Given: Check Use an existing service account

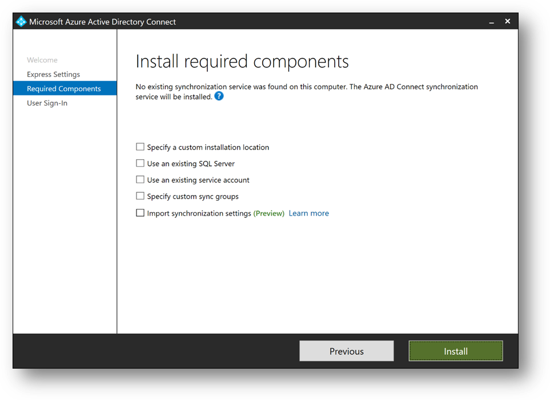Looking at the screenshot, I should tap(140, 180).
